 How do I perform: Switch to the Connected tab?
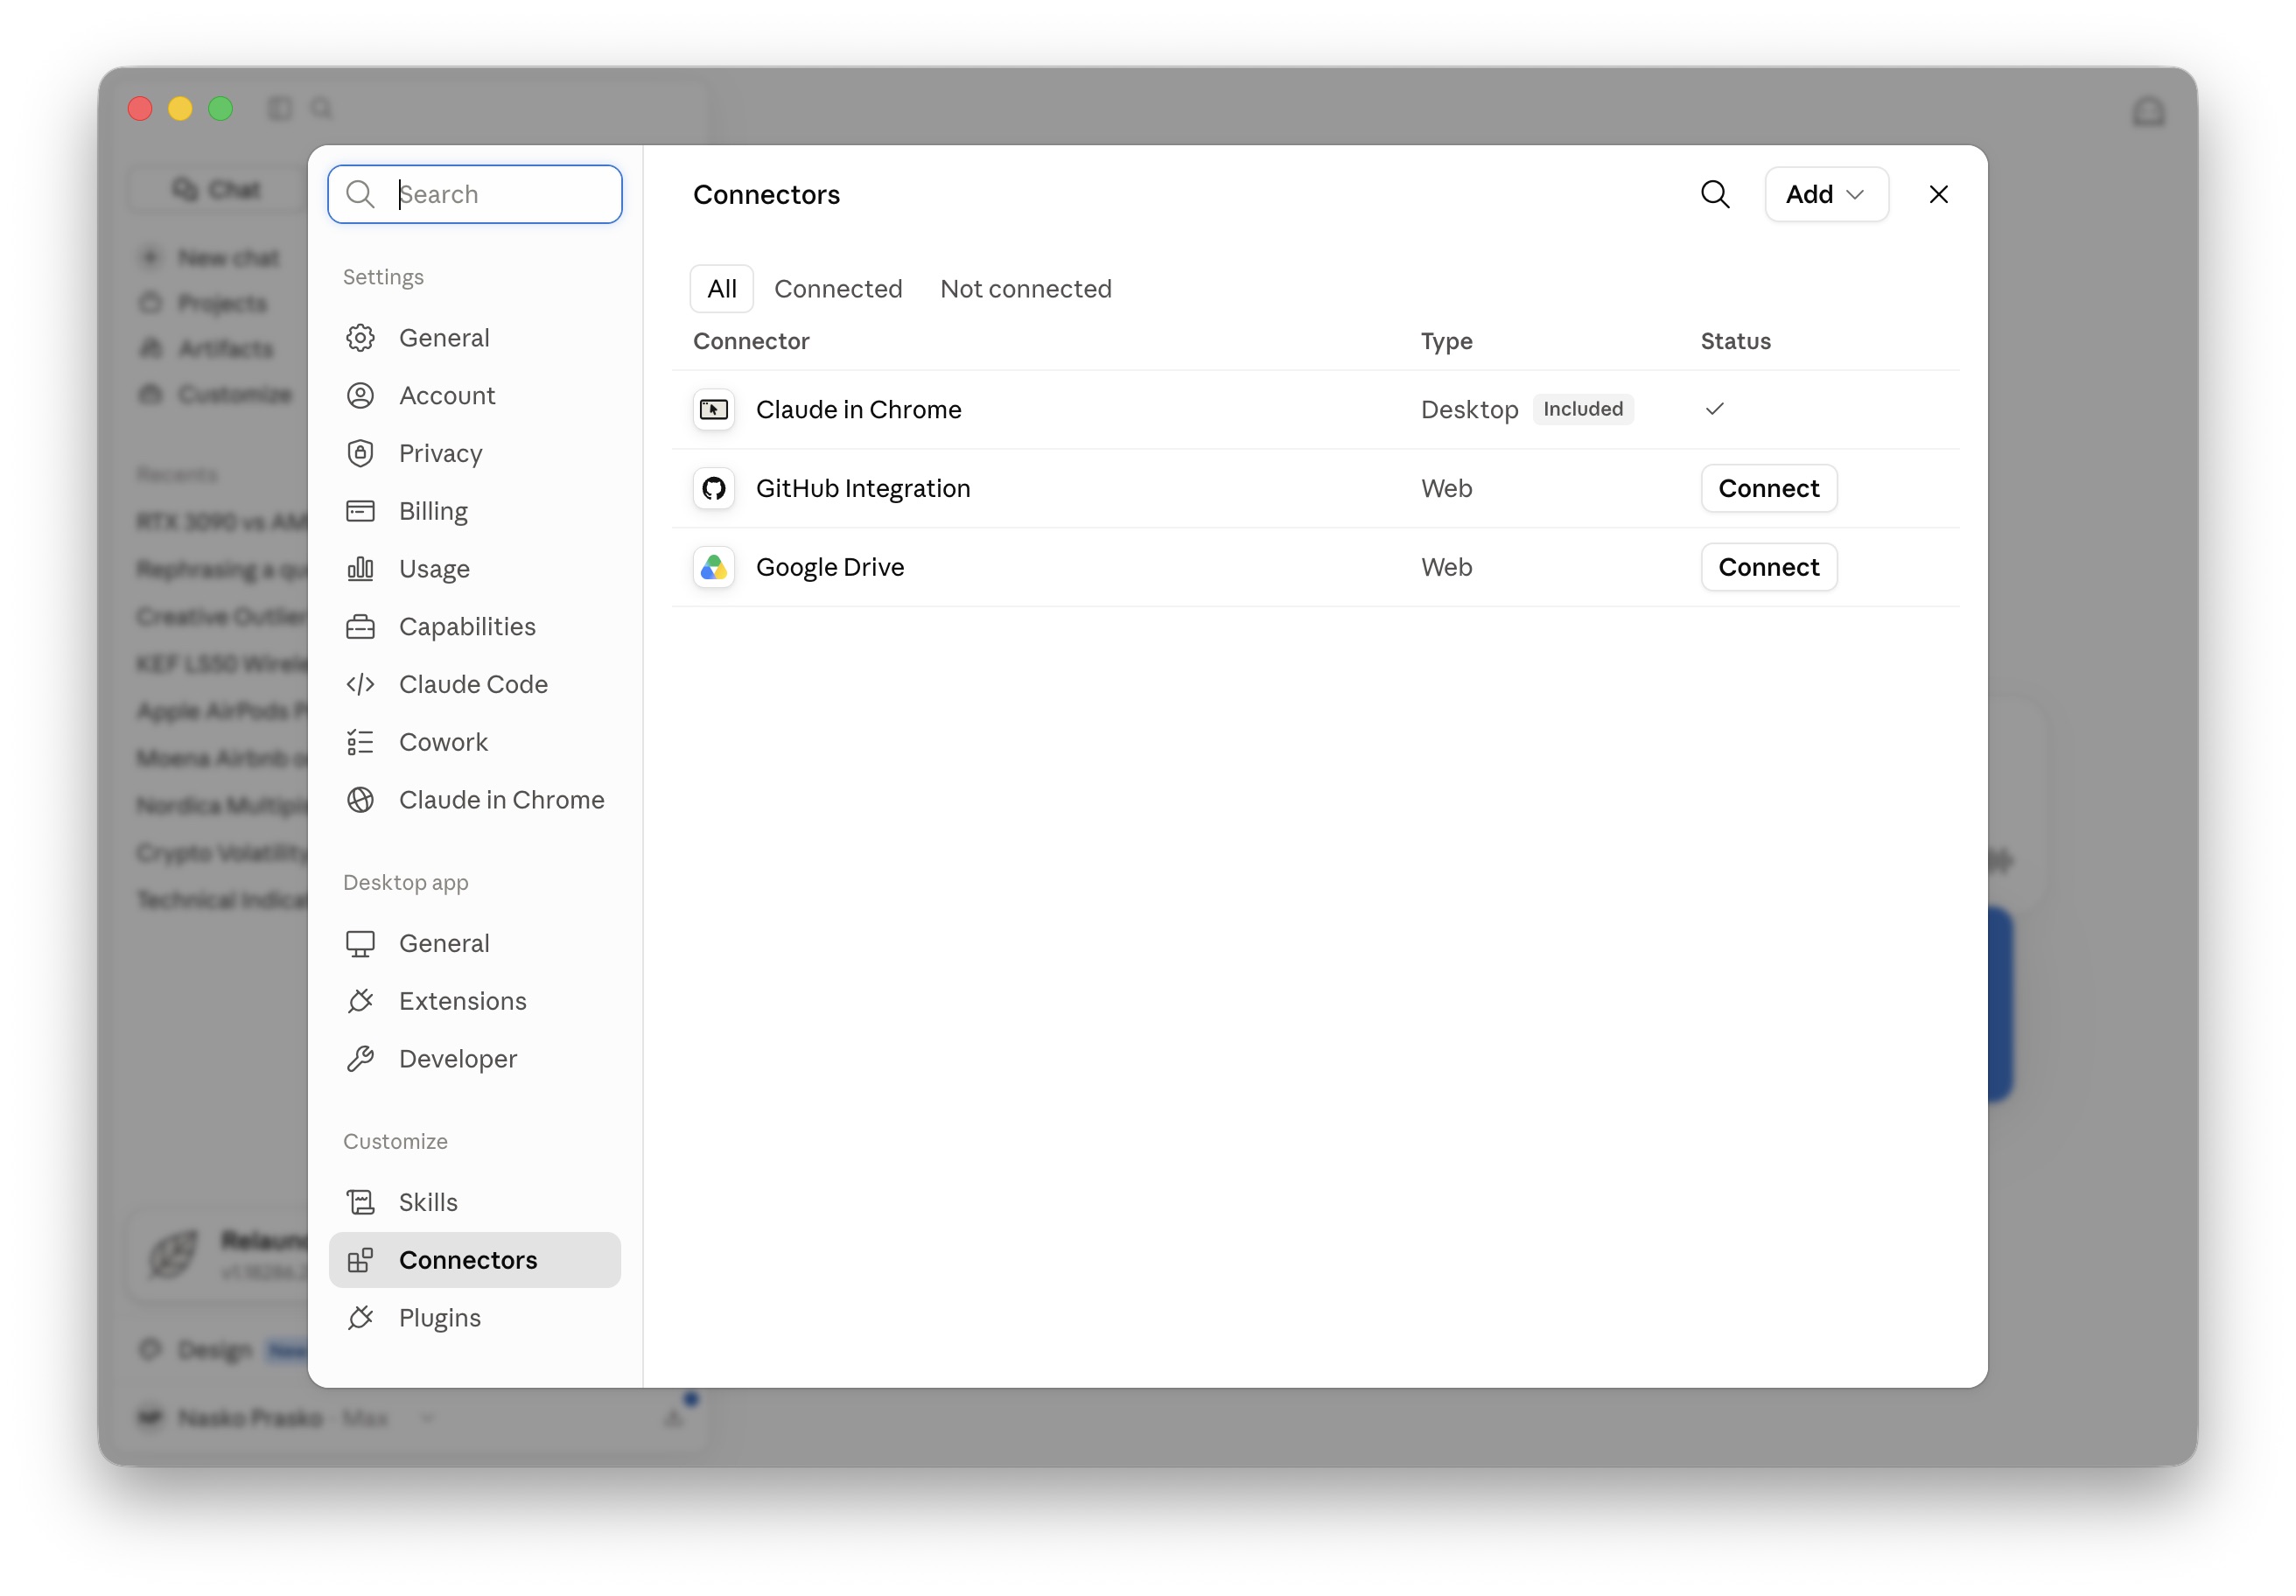(x=838, y=289)
